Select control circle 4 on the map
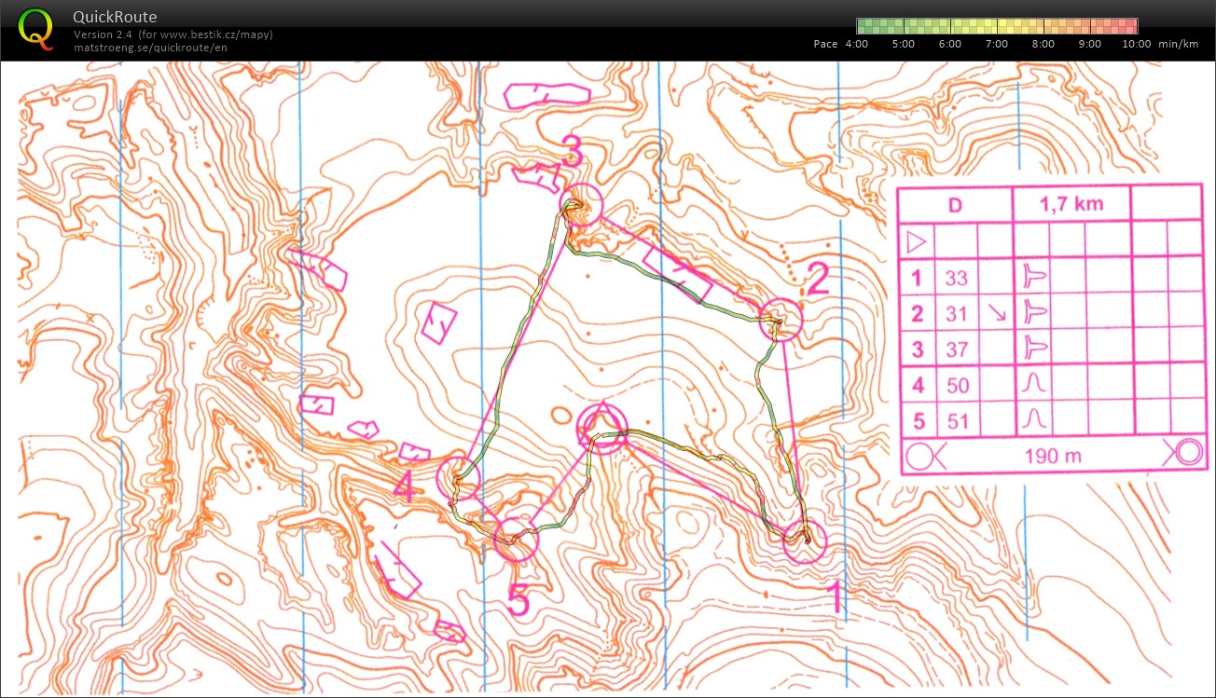This screenshot has height=698, width=1216. (458, 477)
